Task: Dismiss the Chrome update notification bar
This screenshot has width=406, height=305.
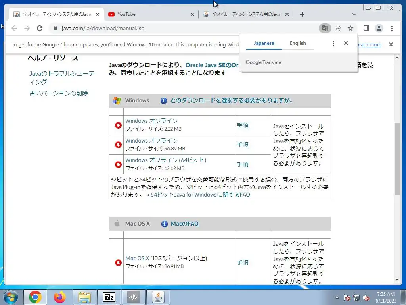Action: pyautogui.click(x=391, y=44)
